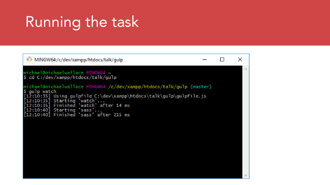The image size is (330, 185).
Task: Click the 'Using gulpfile' output line
Action: click(115, 96)
